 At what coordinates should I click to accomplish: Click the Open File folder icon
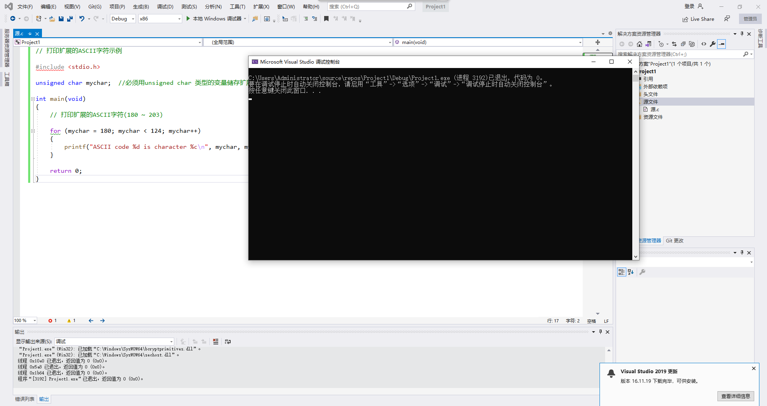point(52,18)
